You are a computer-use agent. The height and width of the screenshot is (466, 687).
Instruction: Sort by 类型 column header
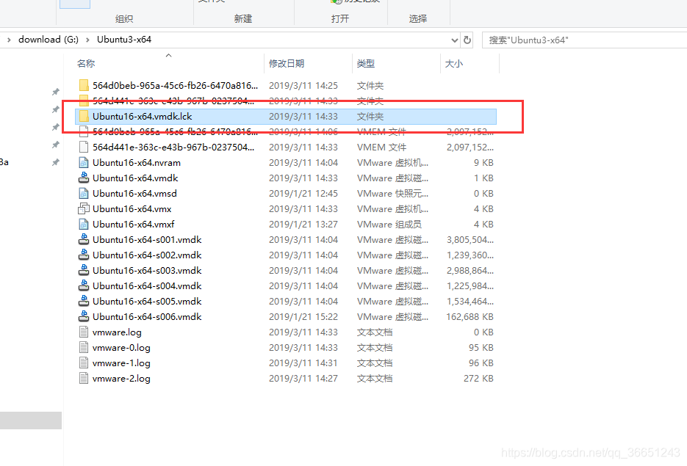[365, 63]
